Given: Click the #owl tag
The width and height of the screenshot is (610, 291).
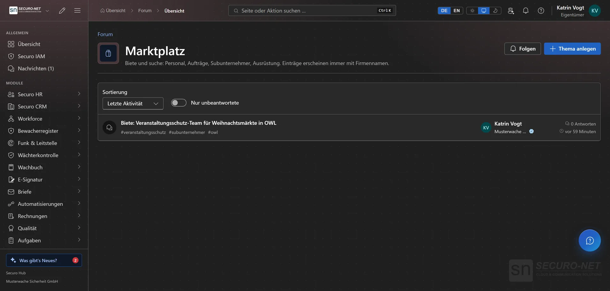Looking at the screenshot, I should [213, 132].
